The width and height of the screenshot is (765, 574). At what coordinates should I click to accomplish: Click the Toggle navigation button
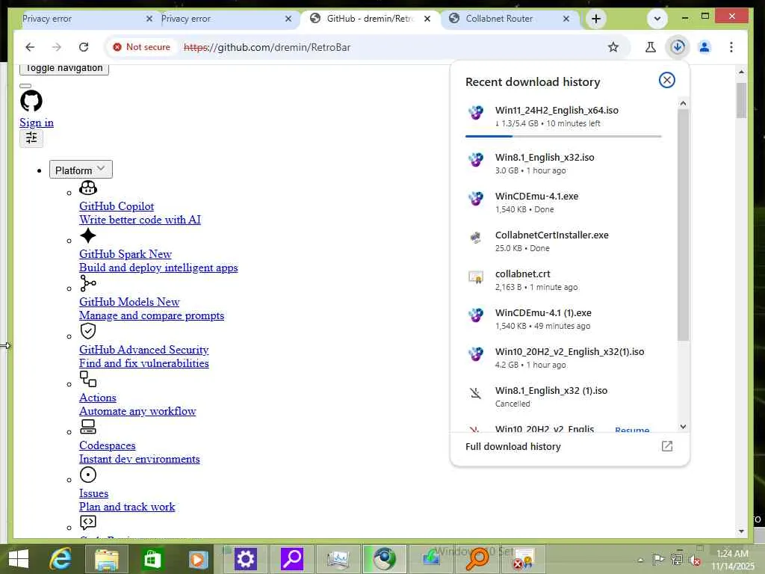pyautogui.click(x=64, y=68)
